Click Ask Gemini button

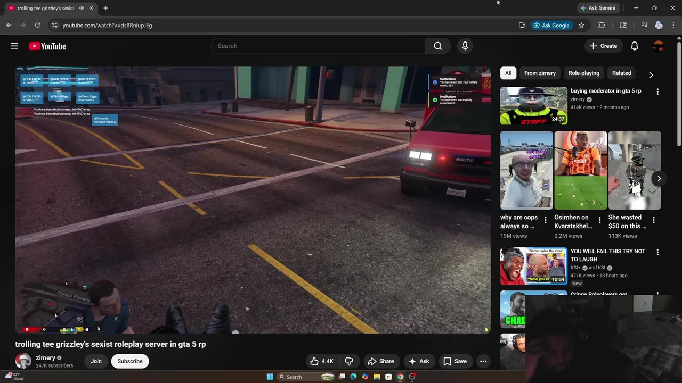(598, 8)
